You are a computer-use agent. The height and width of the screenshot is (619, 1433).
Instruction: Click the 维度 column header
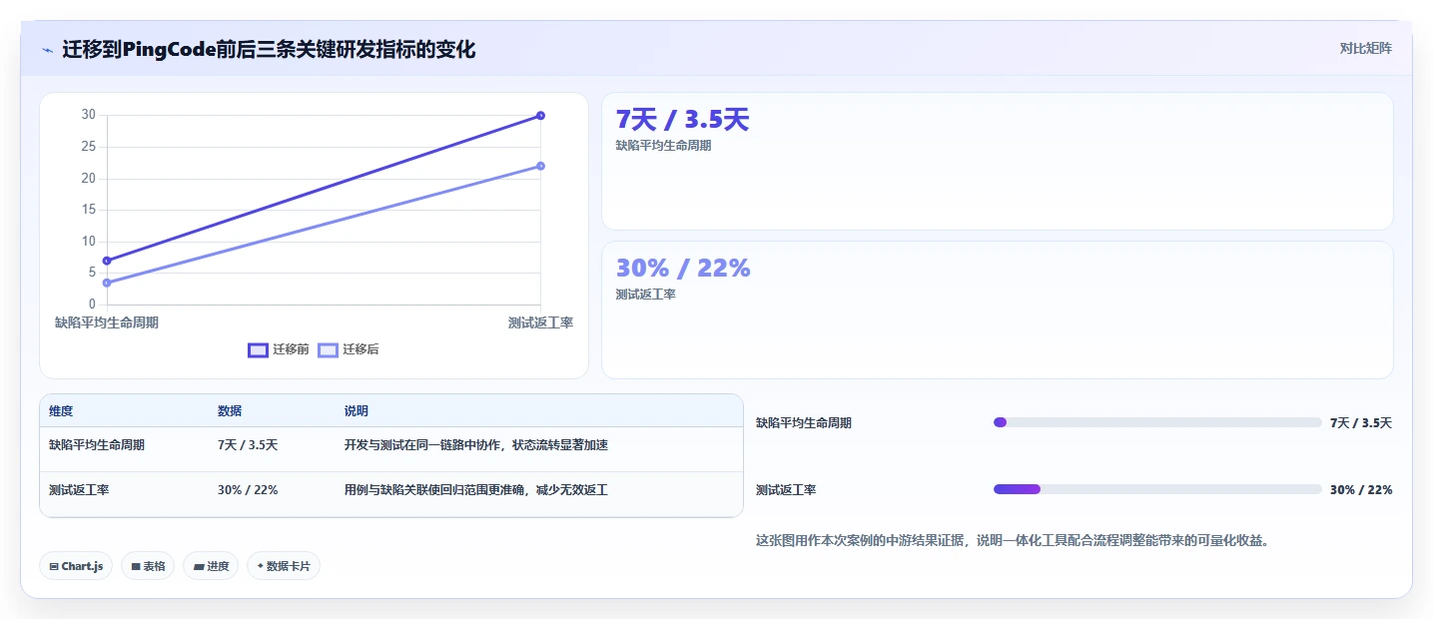[61, 411]
